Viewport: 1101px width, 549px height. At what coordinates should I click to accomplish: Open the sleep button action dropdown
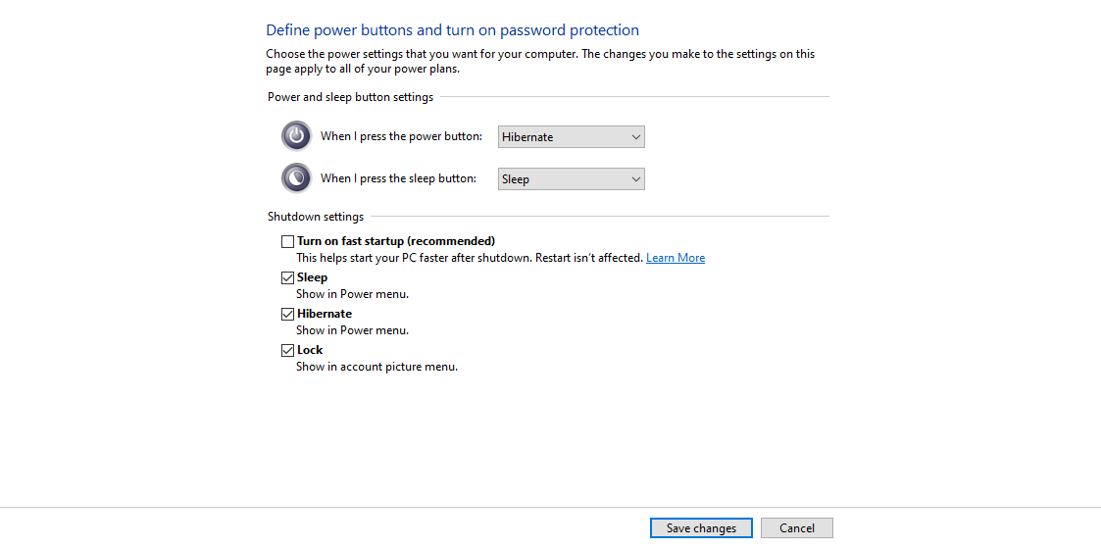[x=571, y=179]
